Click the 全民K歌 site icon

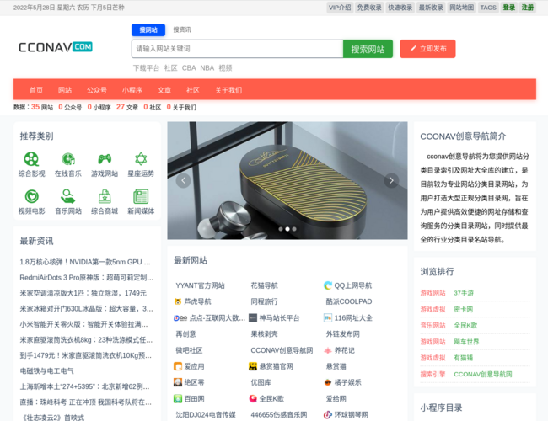pos(253,398)
